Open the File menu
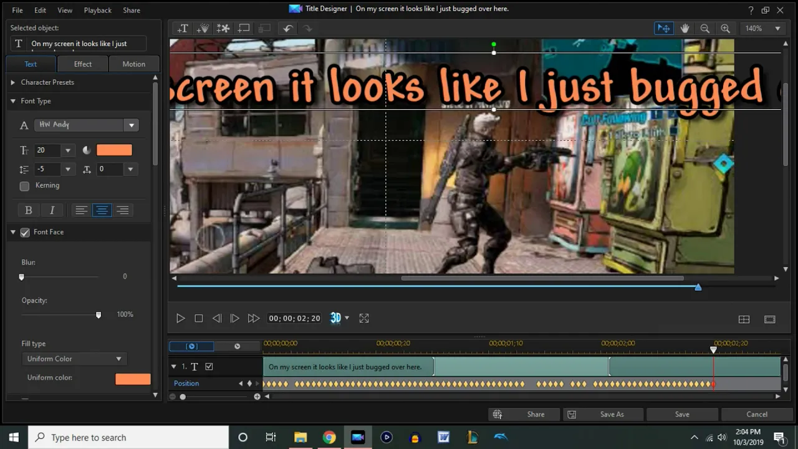 point(17,10)
